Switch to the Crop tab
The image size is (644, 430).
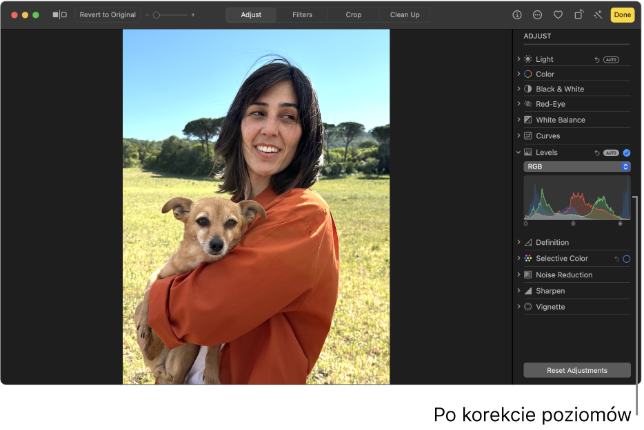pos(354,14)
